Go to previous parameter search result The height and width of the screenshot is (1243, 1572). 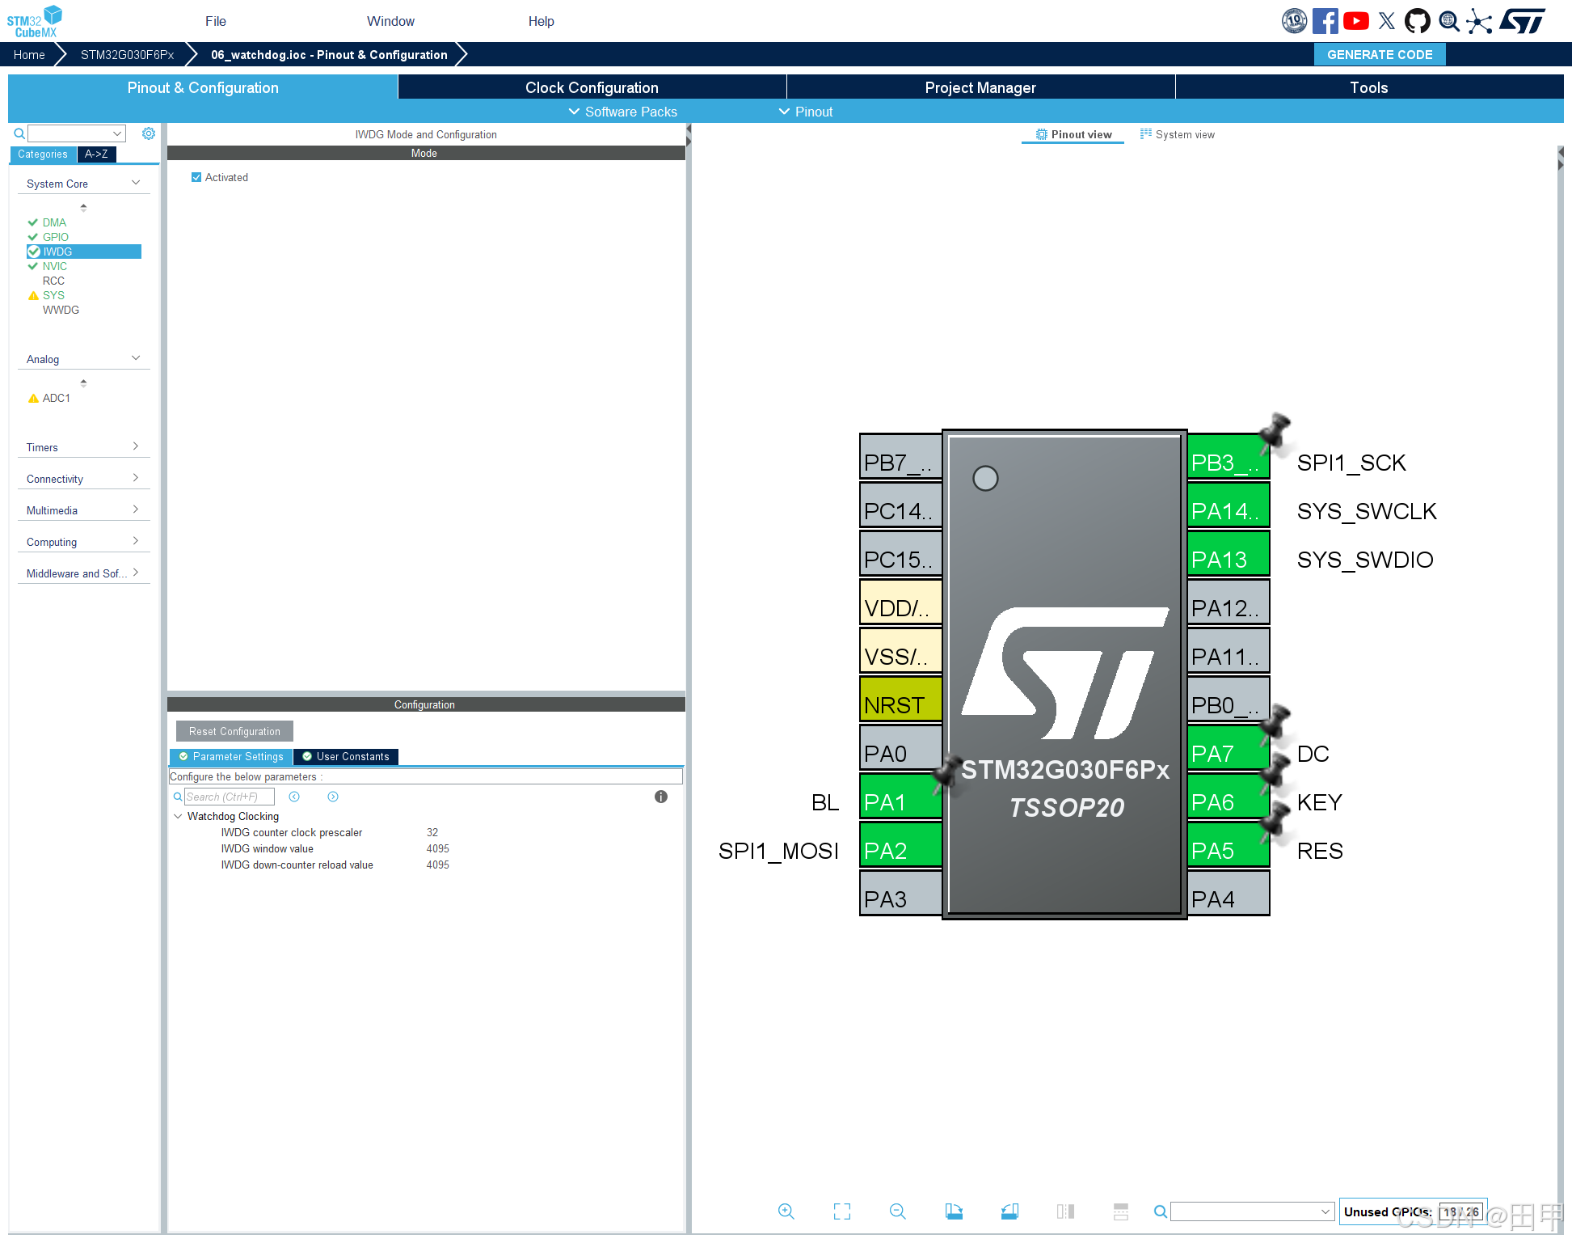pos(294,797)
